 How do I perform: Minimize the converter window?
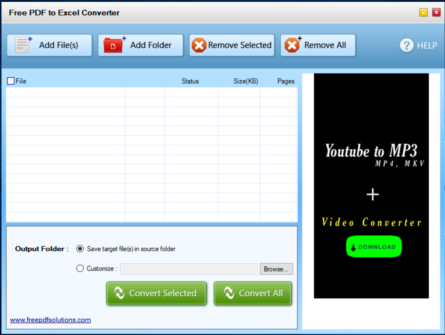coord(423,12)
